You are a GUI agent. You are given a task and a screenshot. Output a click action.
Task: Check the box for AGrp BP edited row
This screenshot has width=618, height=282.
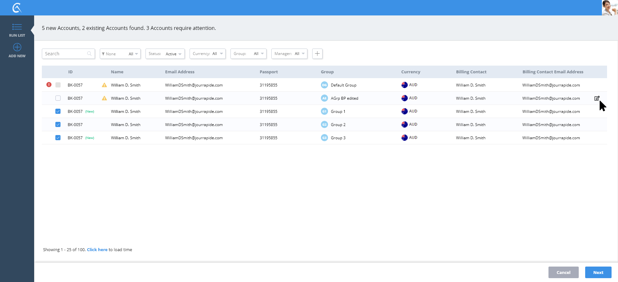58,98
